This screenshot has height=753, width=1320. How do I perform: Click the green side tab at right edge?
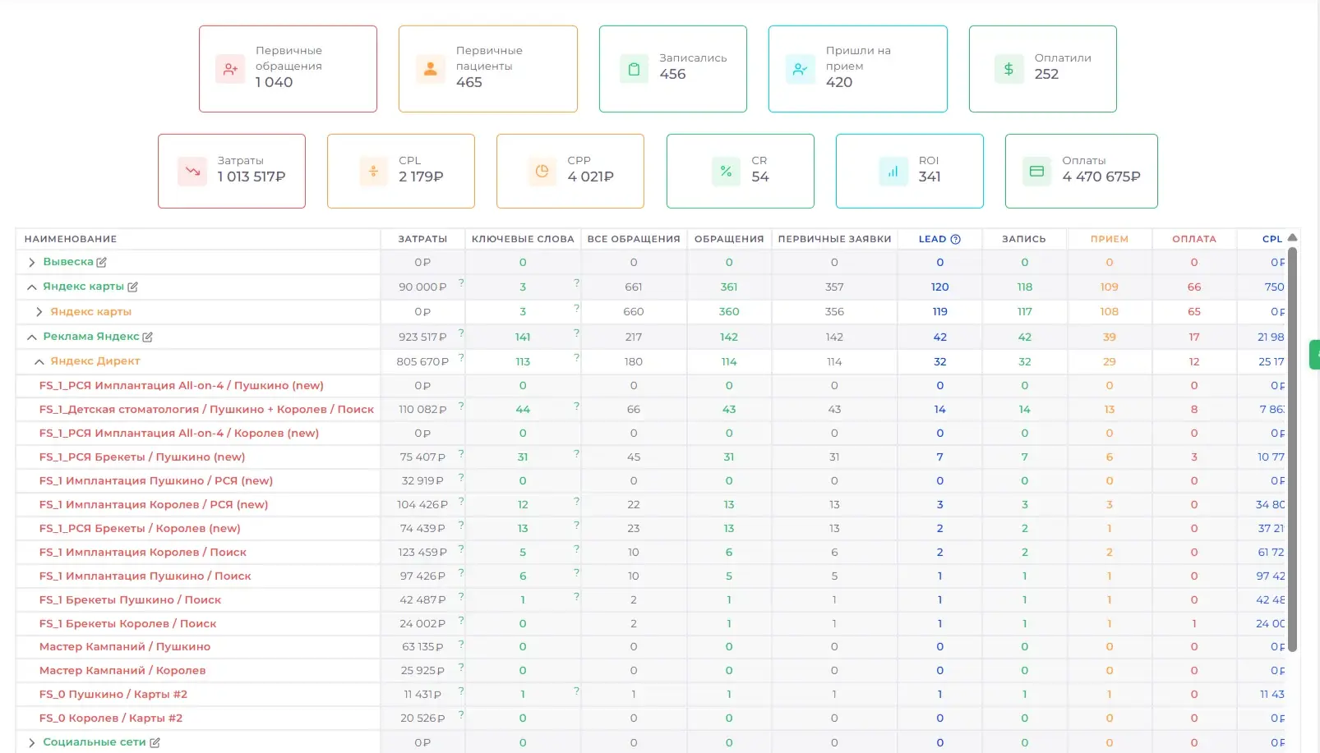pyautogui.click(x=1315, y=355)
